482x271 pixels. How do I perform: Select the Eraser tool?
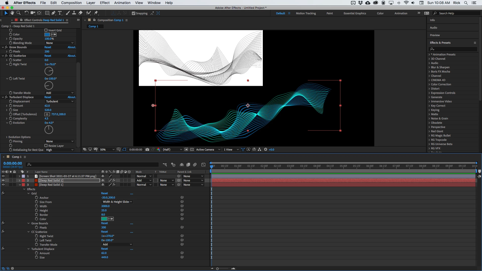click(x=80, y=13)
